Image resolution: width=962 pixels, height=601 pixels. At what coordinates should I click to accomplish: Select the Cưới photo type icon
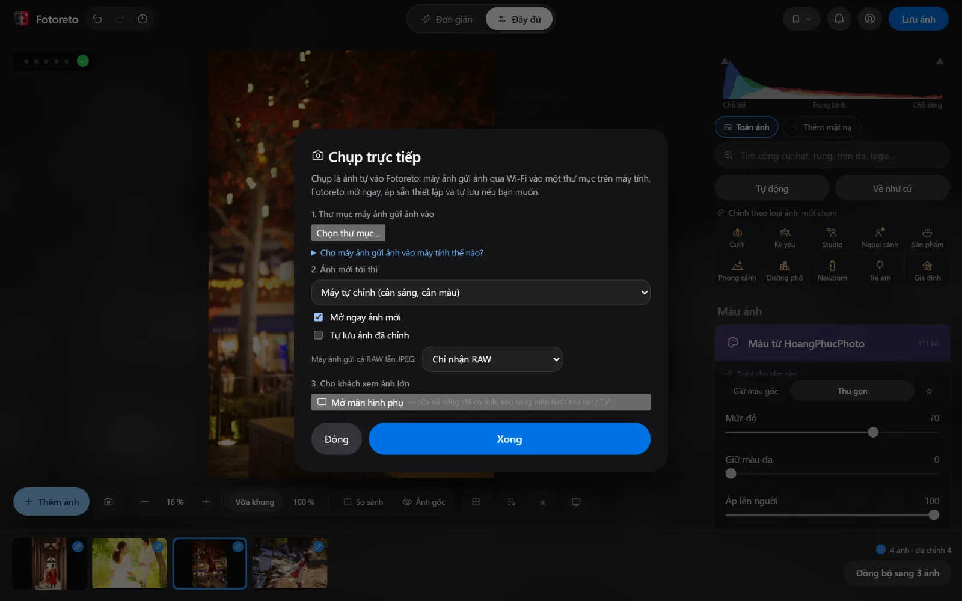pos(737,238)
